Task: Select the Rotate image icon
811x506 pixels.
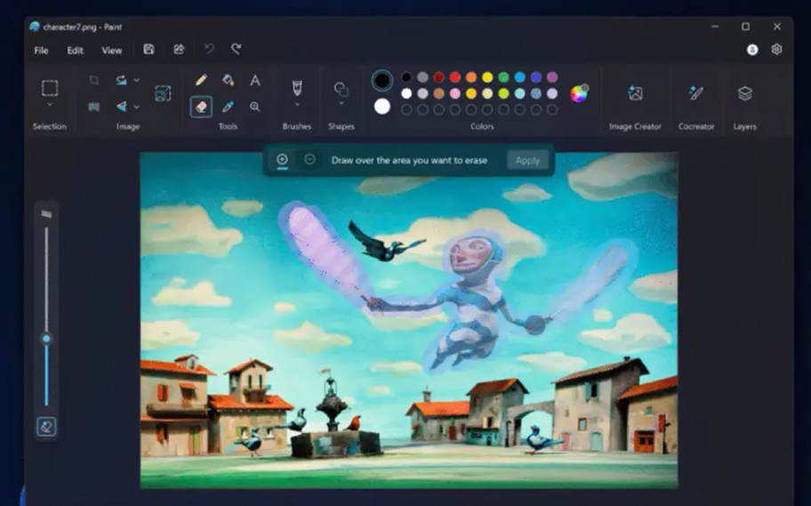Action: click(x=121, y=80)
